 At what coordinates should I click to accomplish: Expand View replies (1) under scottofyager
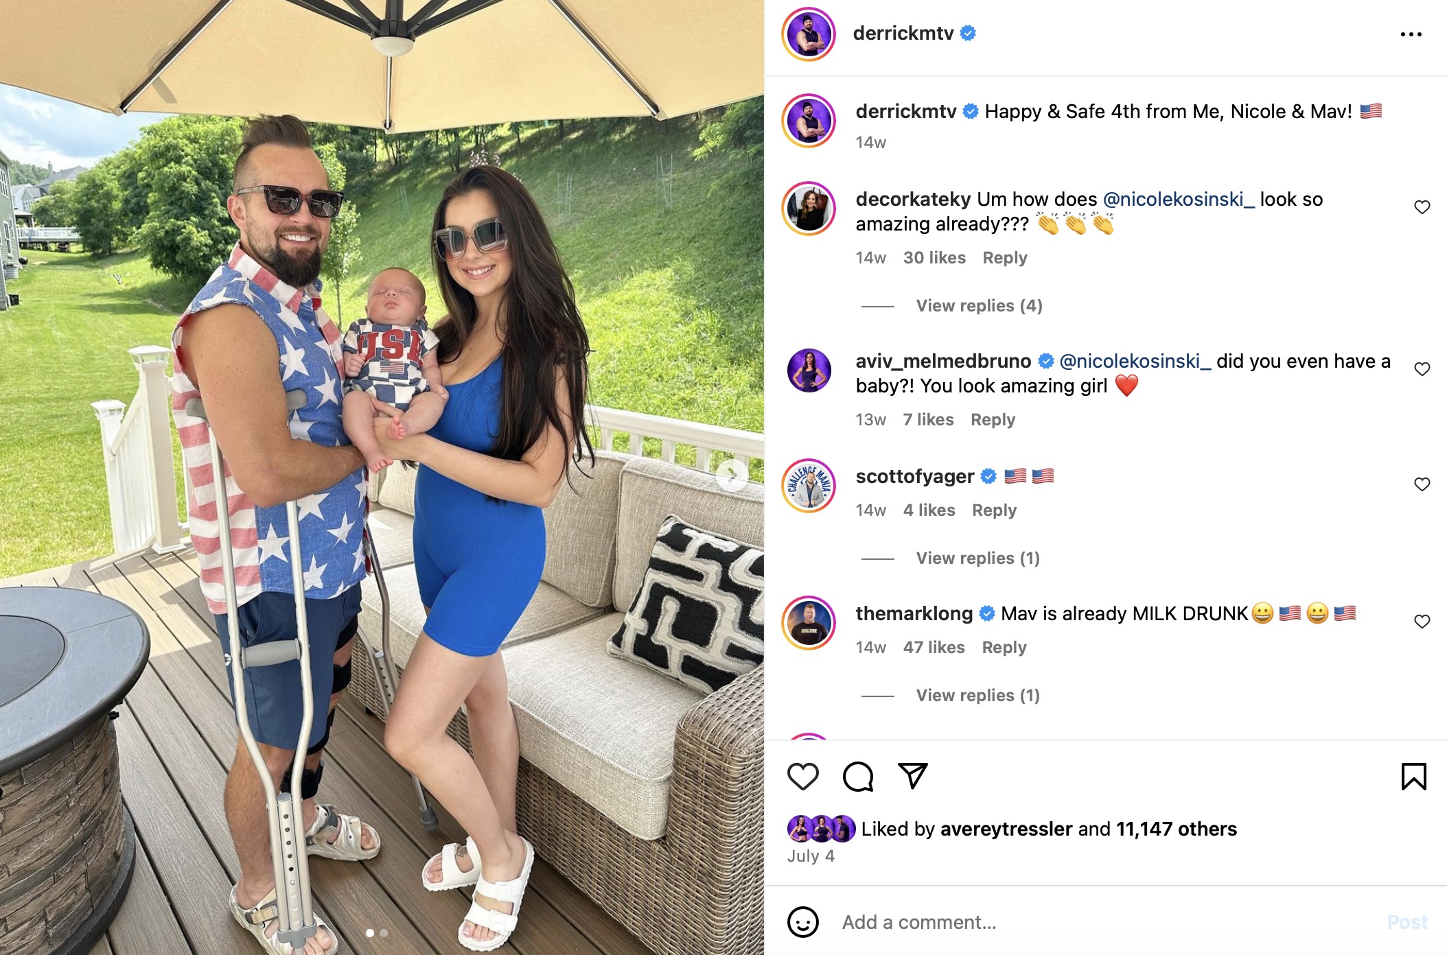pyautogui.click(x=977, y=558)
